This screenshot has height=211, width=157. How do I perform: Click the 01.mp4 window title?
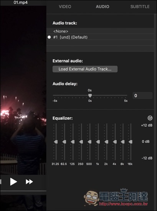coord(20,2)
